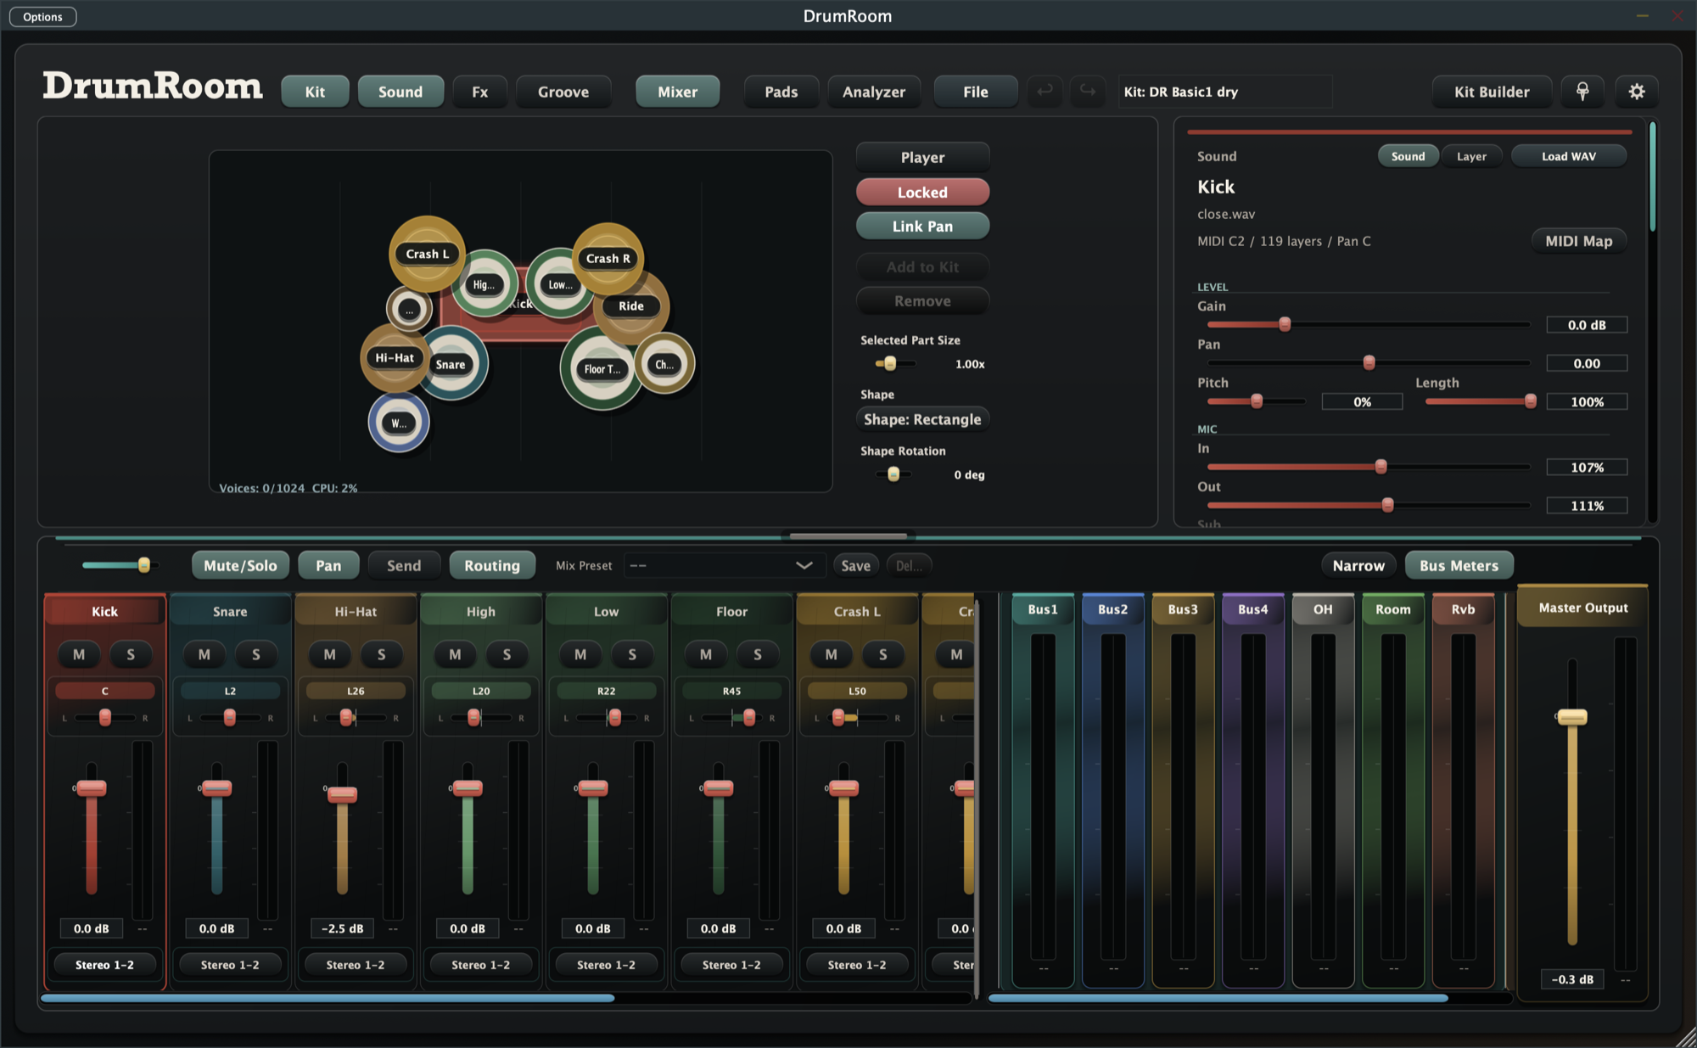
Task: Switch to the Kit tab
Action: (315, 92)
